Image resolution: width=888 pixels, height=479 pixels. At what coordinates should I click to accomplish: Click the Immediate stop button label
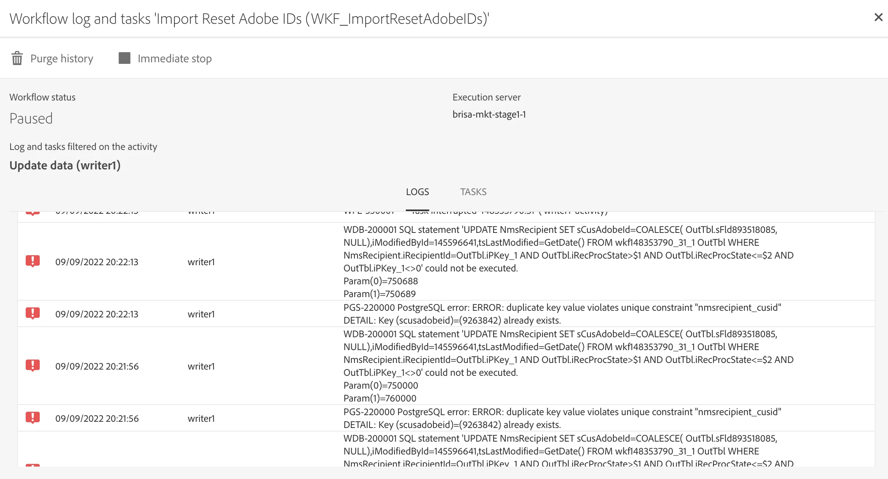click(x=174, y=58)
